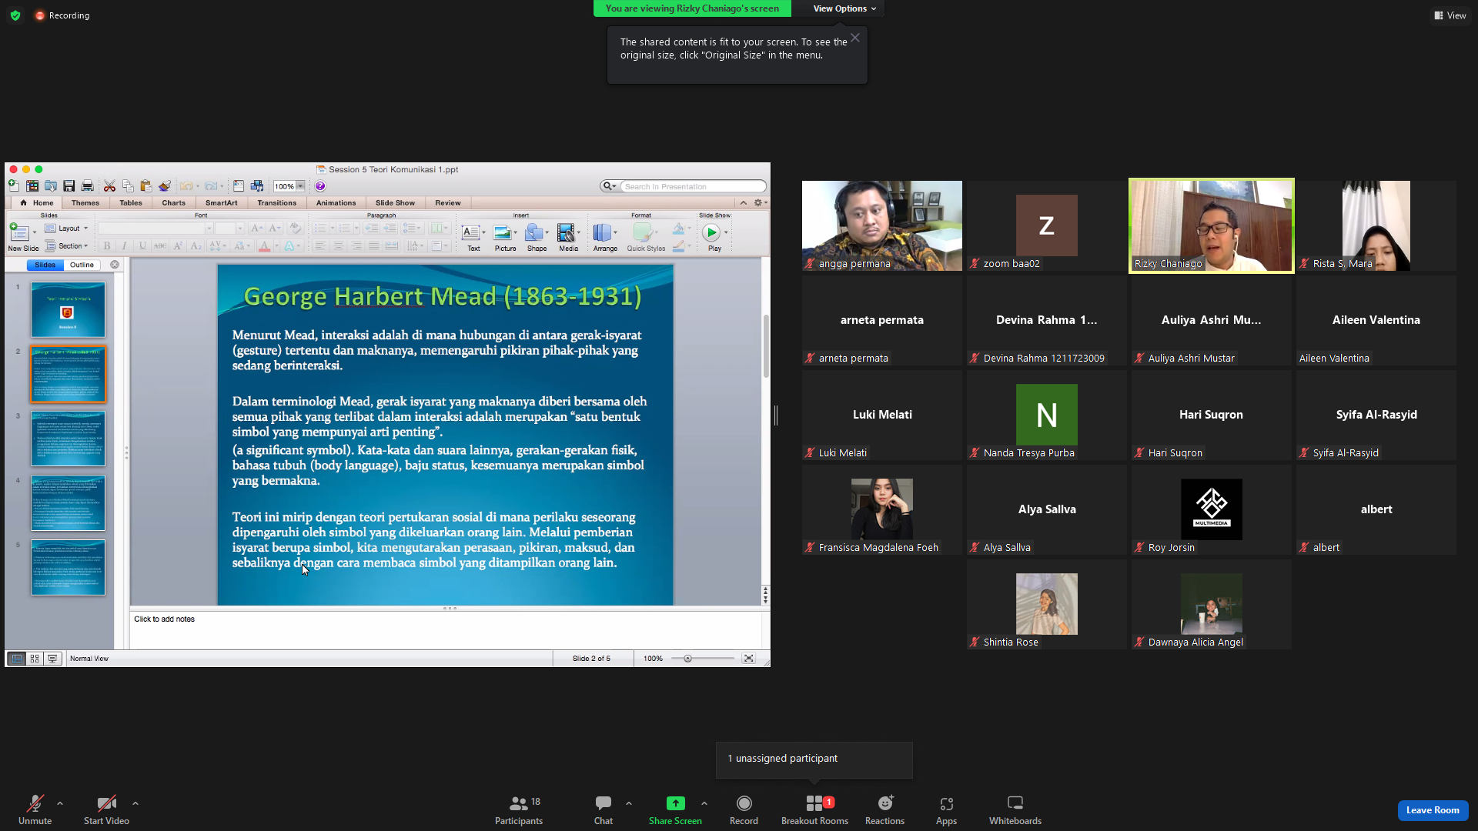1478x831 pixels.
Task: Click the Shape insert icon
Action: coord(534,232)
